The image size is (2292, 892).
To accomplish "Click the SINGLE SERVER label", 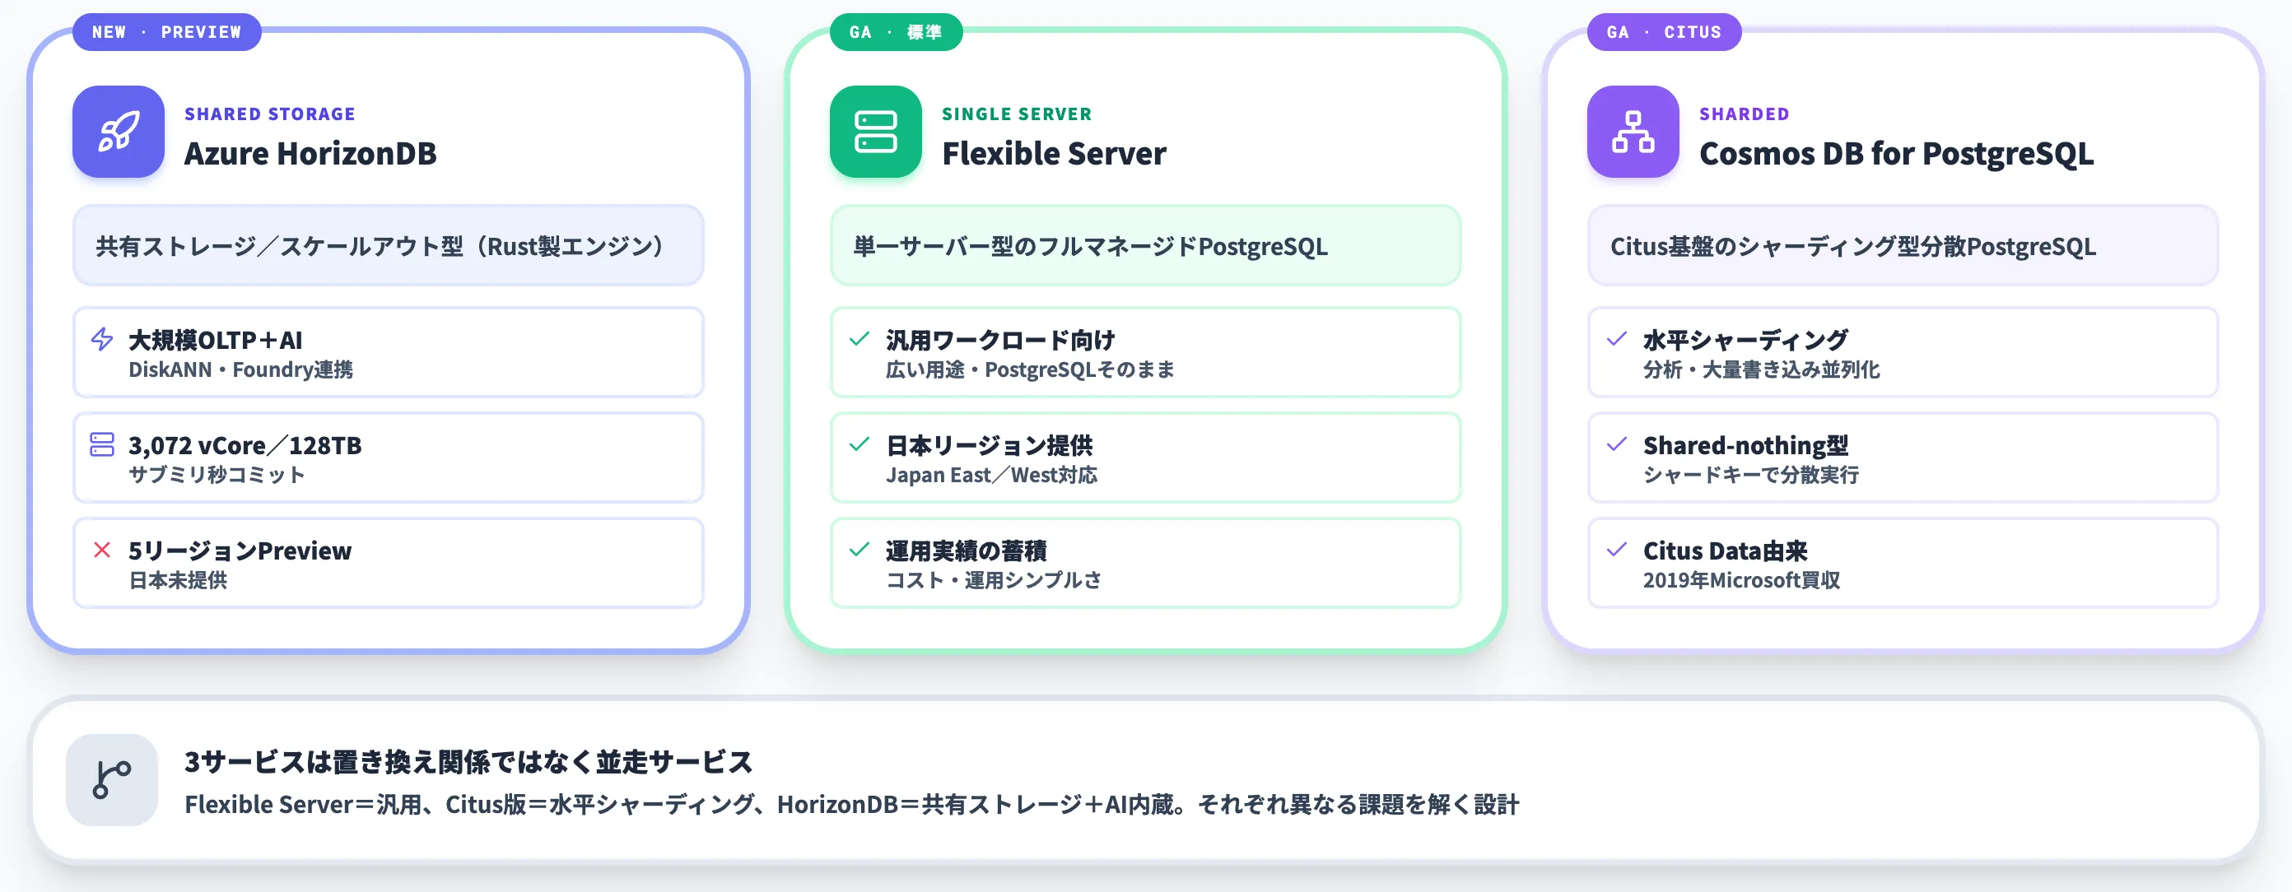I will tap(1016, 114).
